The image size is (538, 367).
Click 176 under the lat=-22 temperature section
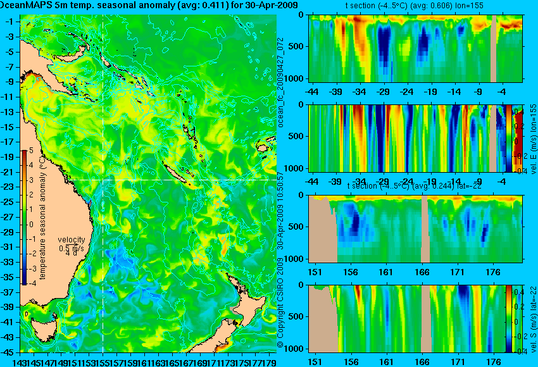click(494, 272)
